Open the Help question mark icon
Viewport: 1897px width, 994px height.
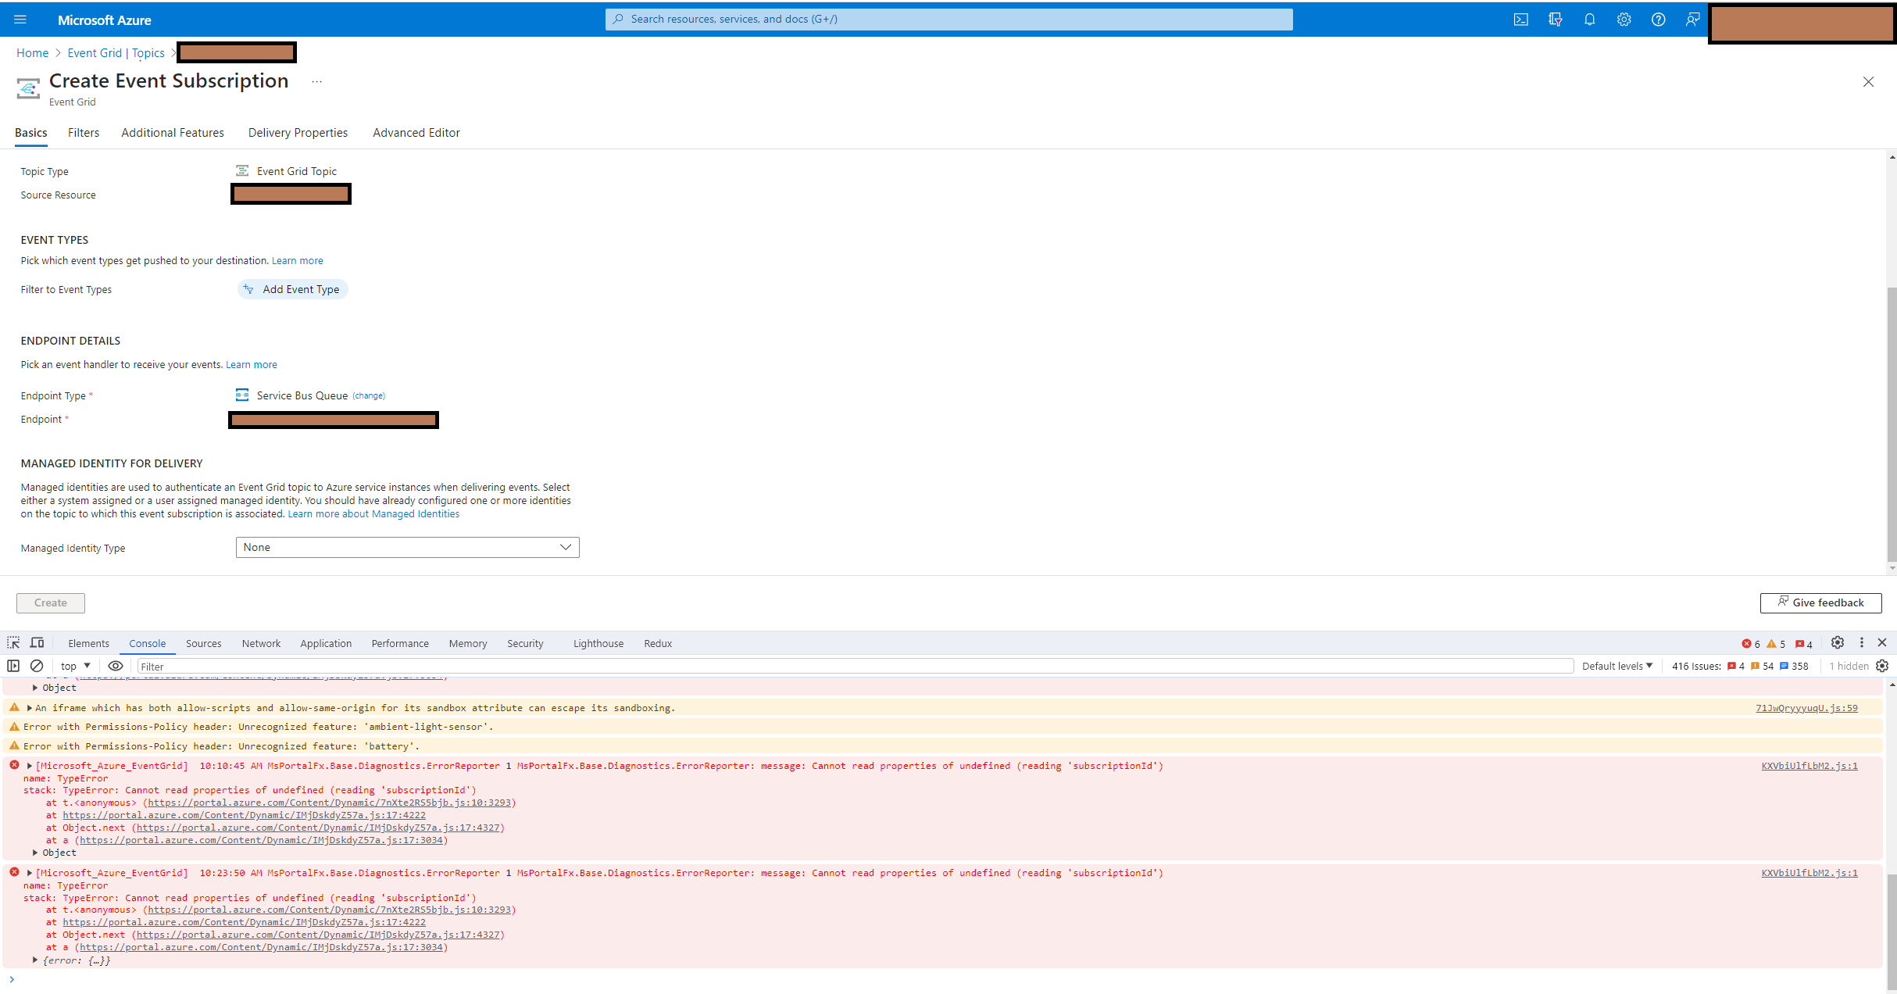click(1658, 20)
